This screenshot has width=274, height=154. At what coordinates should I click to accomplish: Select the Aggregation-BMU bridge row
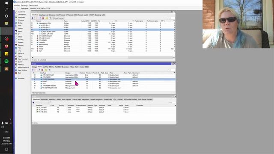pyautogui.click(x=103, y=23)
